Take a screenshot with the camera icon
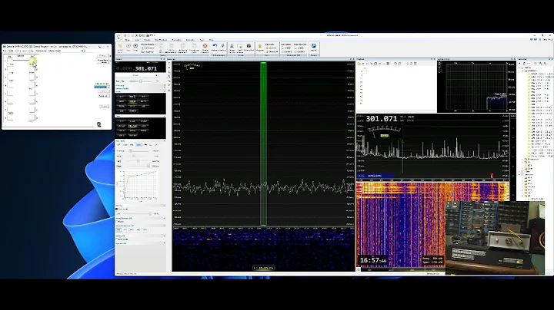This screenshot has width=554, height=310. tap(249, 46)
